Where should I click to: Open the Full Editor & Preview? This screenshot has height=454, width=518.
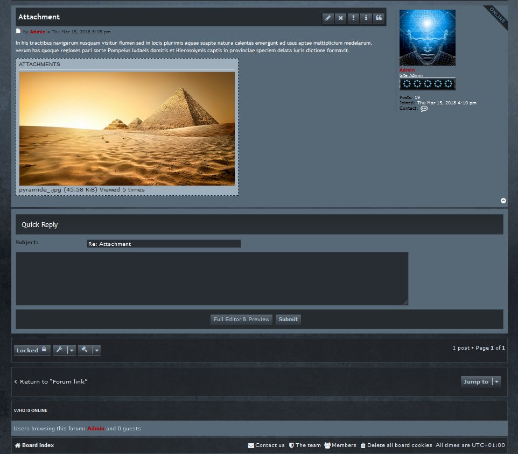[241, 320]
